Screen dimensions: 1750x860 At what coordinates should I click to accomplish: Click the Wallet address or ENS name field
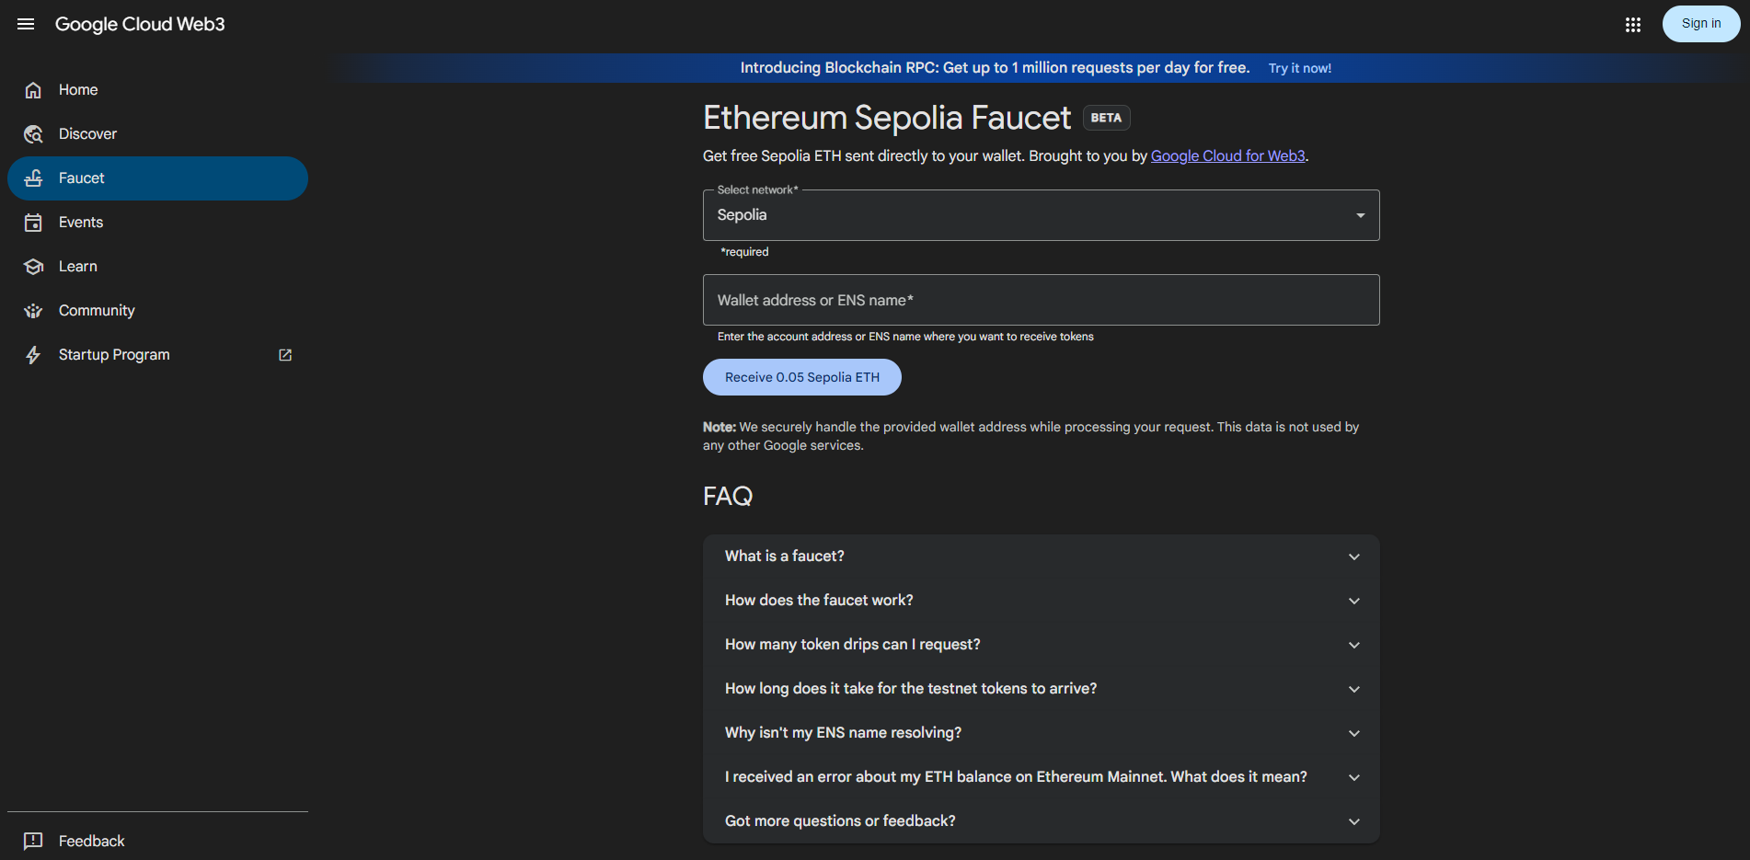1040,300
